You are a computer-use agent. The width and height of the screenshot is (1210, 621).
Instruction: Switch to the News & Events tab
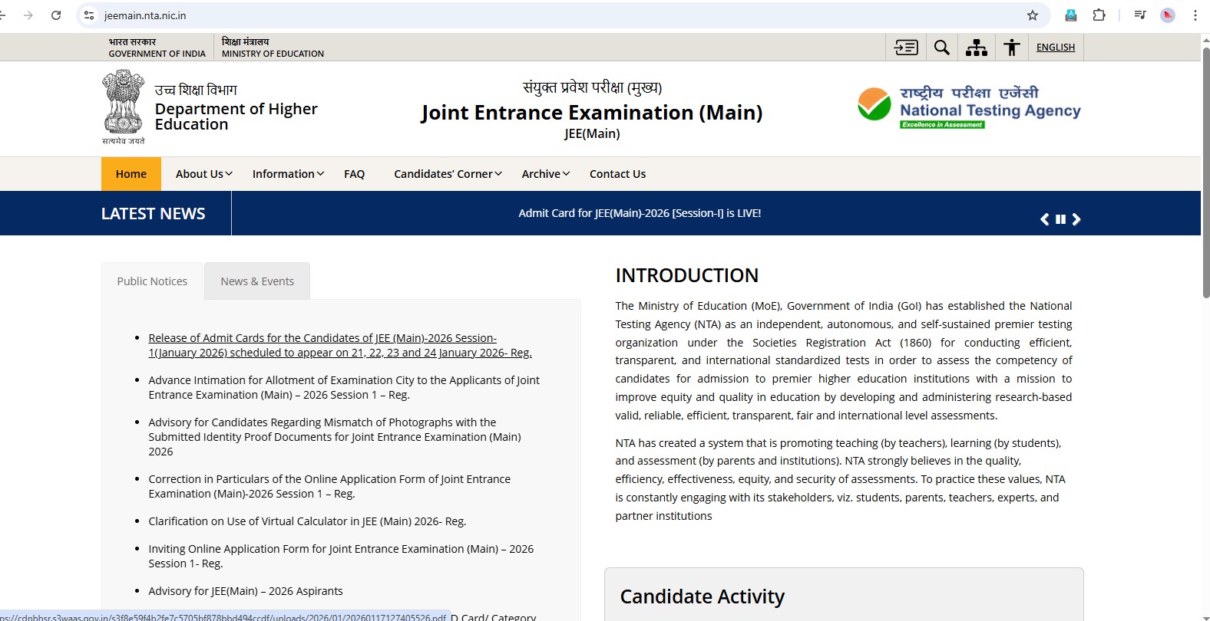point(257,281)
